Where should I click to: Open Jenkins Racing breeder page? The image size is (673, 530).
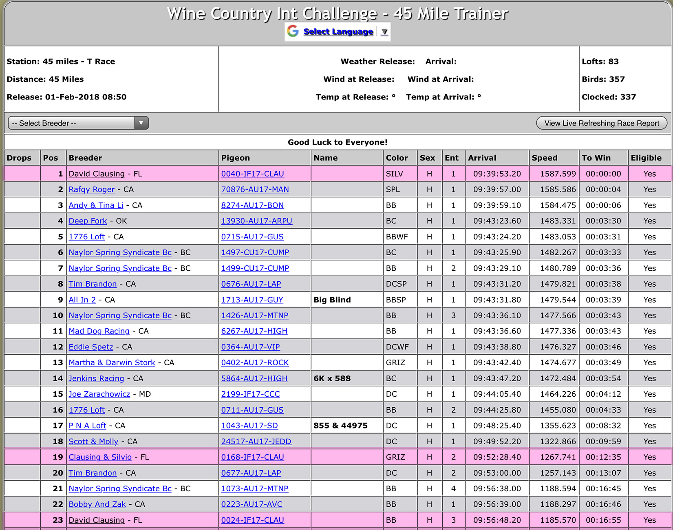pos(96,379)
